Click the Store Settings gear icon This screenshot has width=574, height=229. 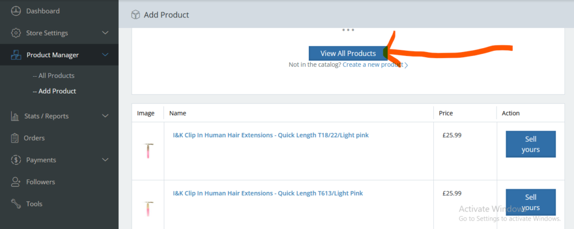[16, 33]
